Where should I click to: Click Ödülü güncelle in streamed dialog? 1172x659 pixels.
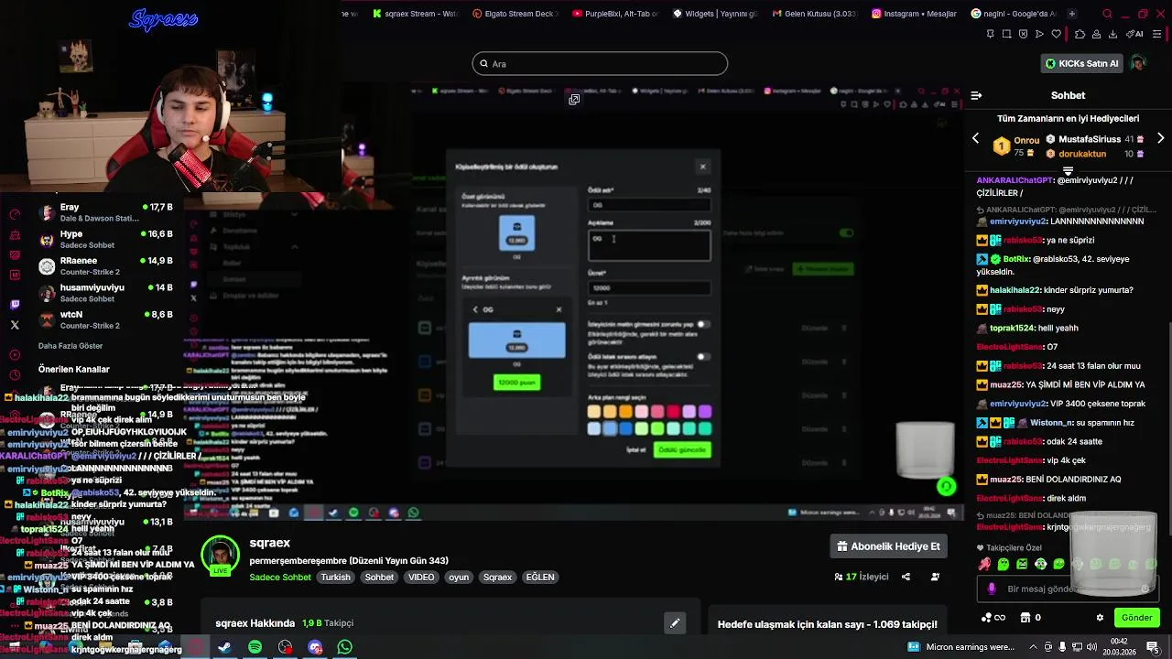click(x=682, y=449)
